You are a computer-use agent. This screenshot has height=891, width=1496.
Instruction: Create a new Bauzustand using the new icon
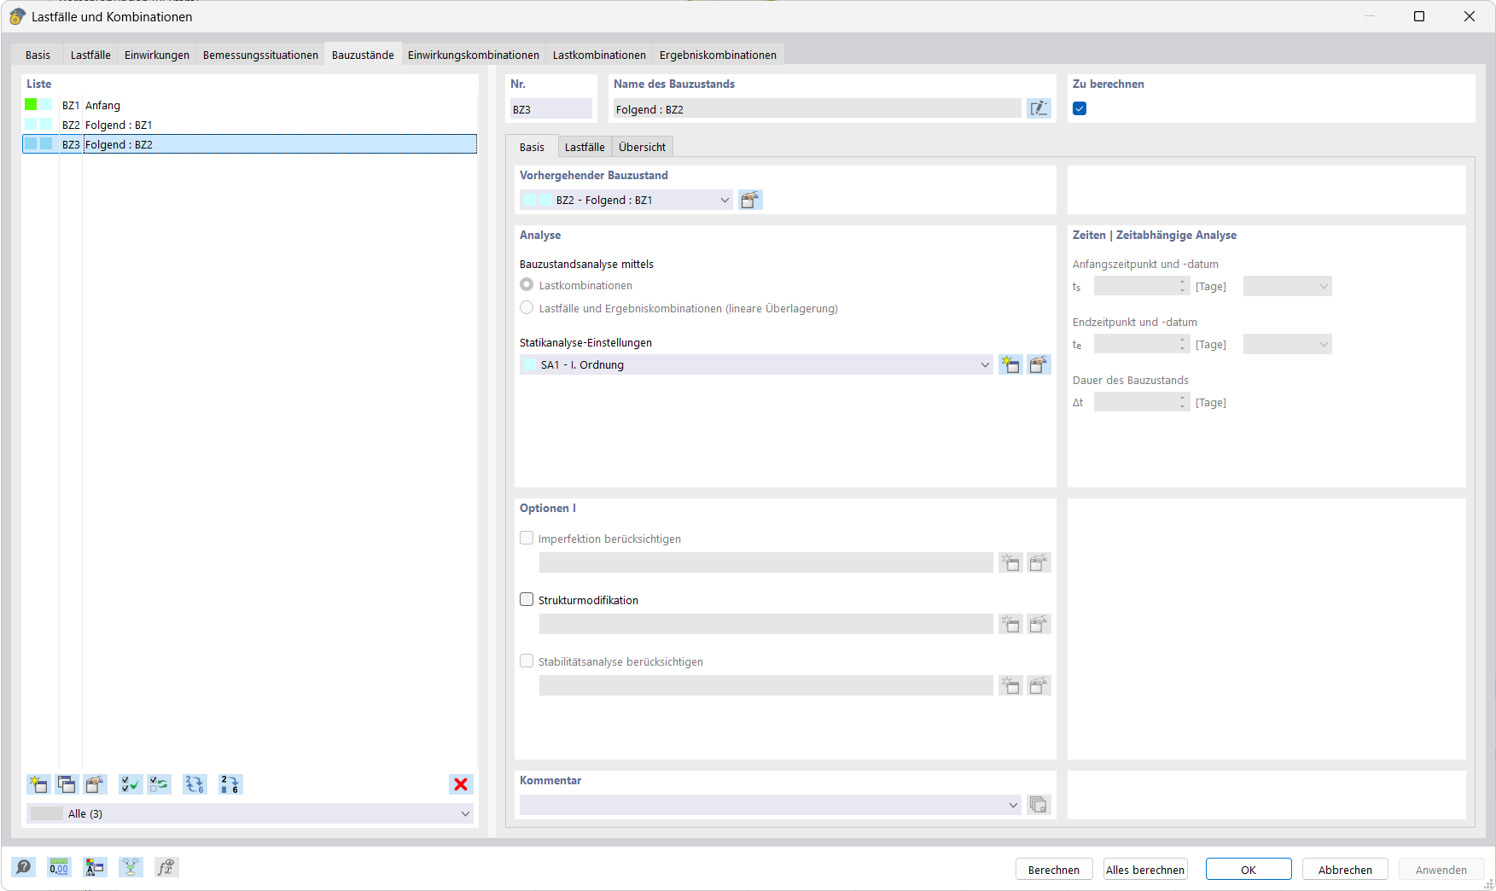[x=38, y=784]
